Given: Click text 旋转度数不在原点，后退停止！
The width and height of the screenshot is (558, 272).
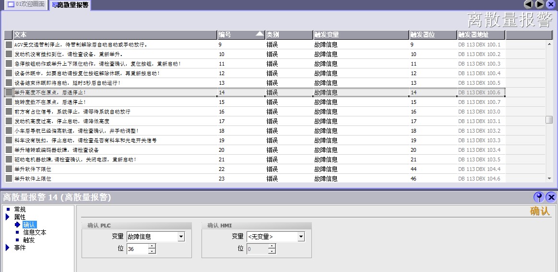Looking at the screenshot, I should (50, 102).
